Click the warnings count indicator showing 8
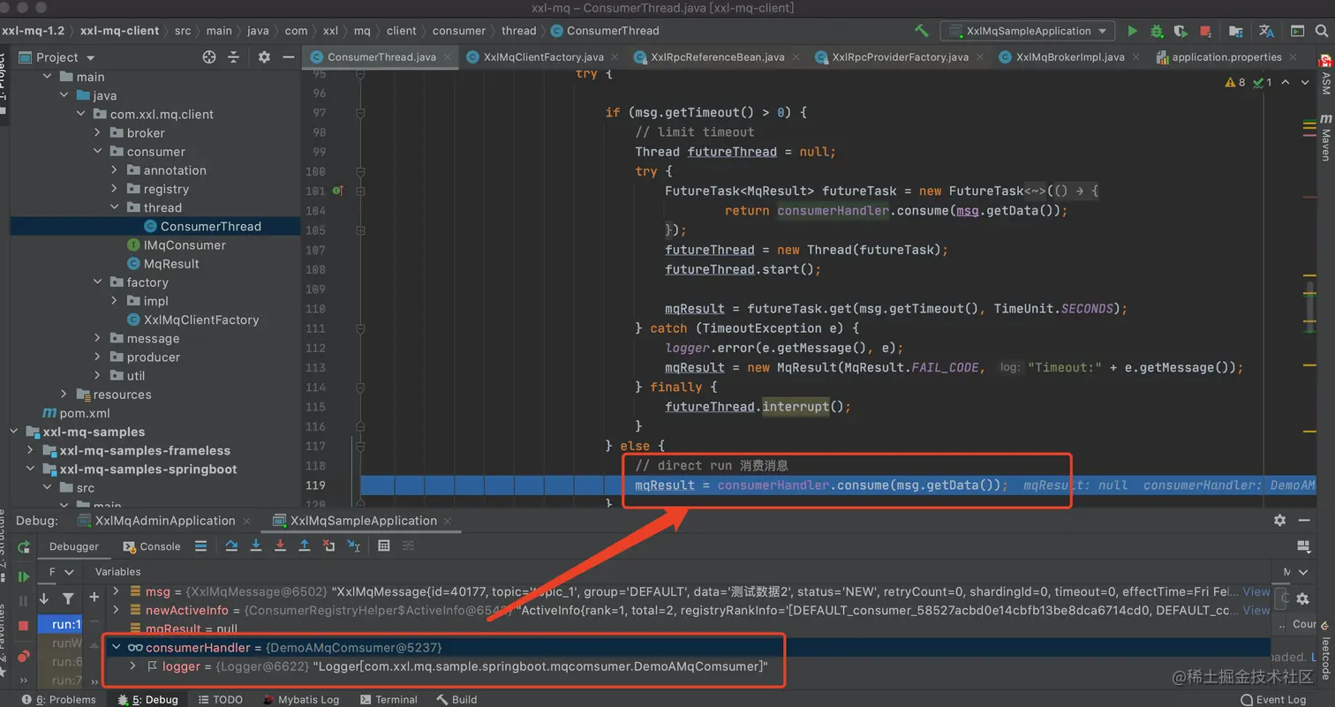 (x=1235, y=82)
